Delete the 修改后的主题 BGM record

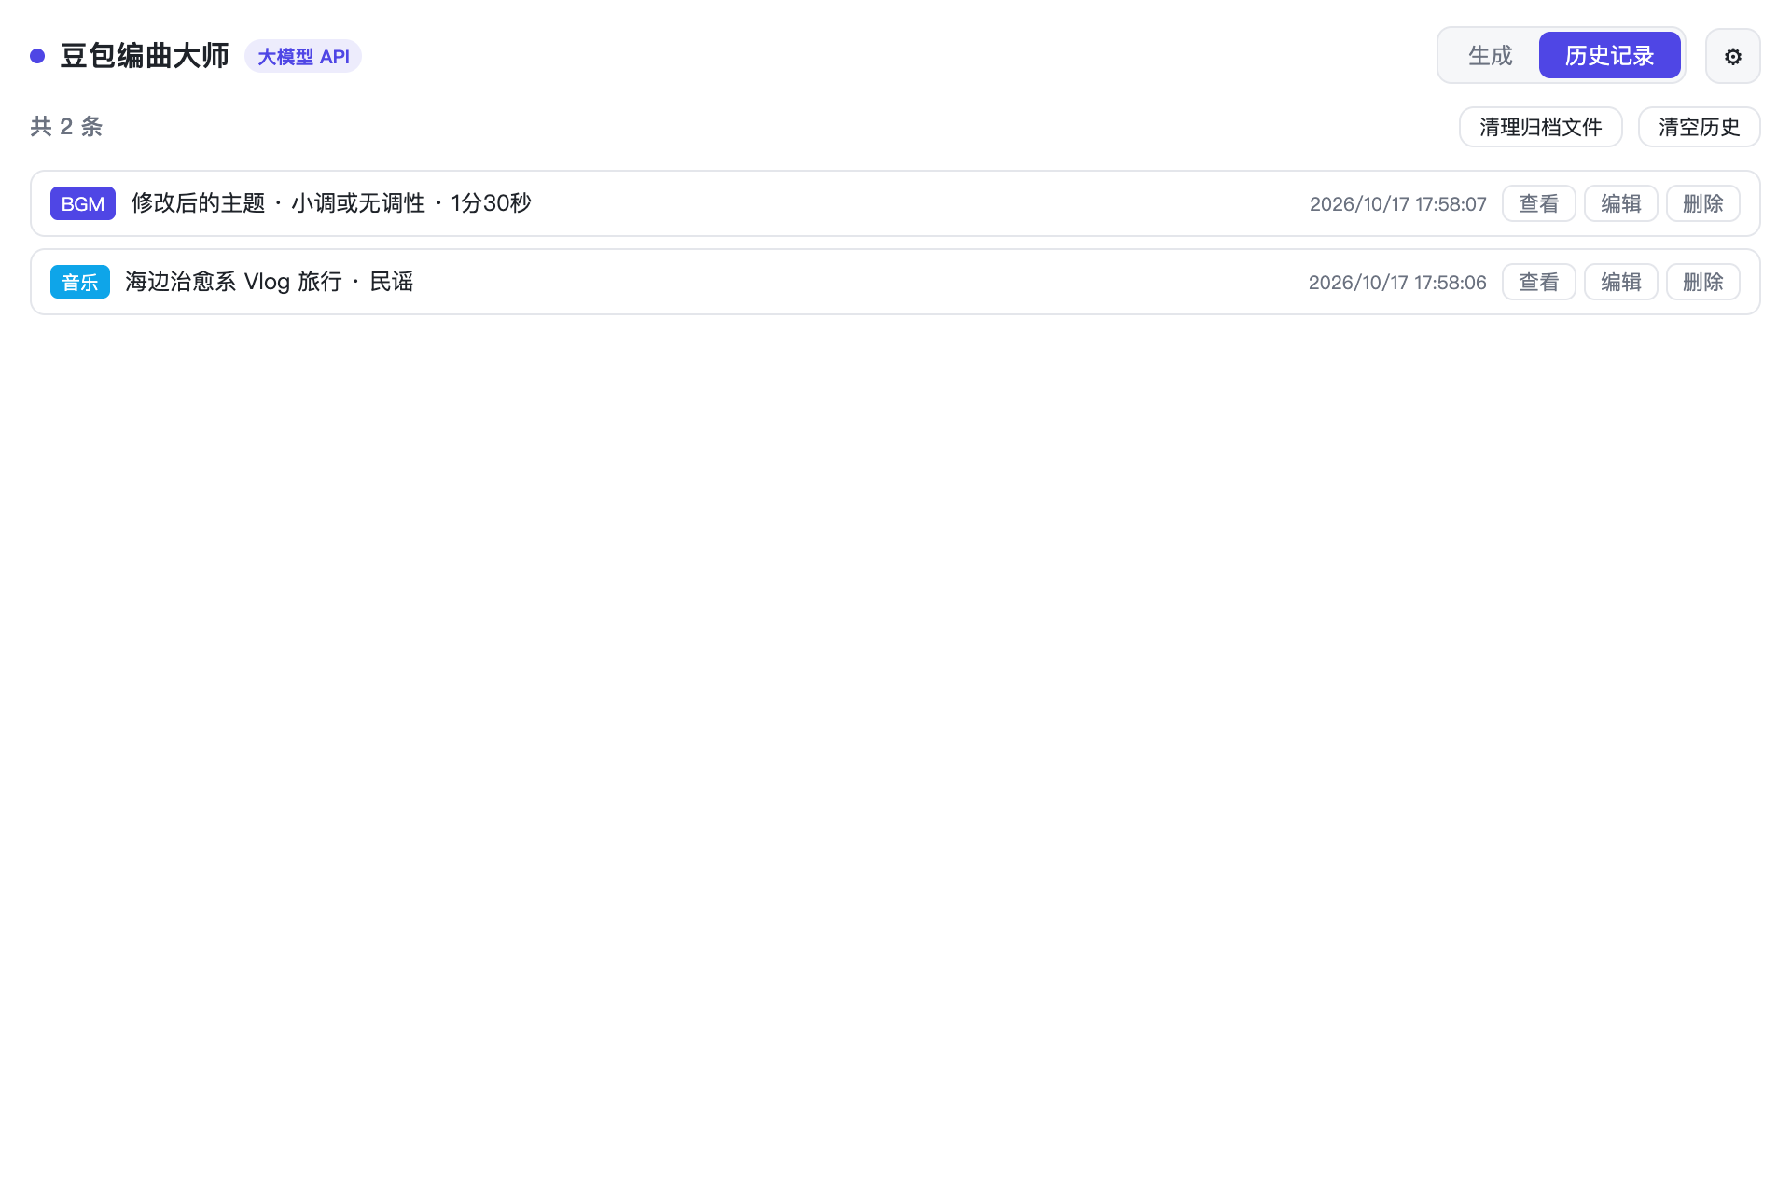1702,203
